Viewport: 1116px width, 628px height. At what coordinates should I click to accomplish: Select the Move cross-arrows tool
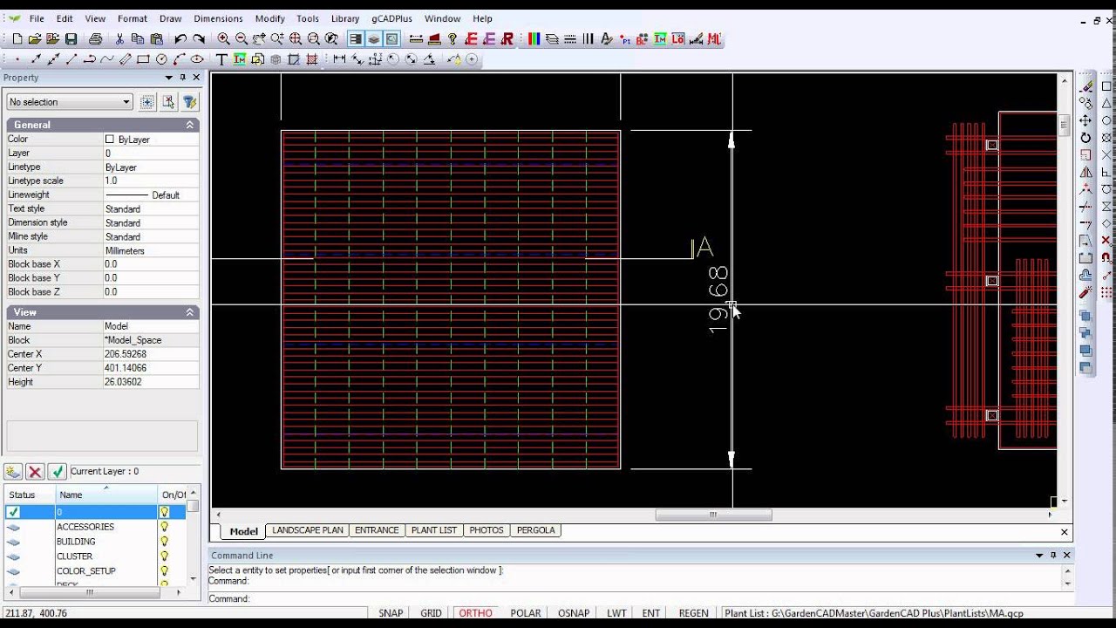pos(1085,120)
